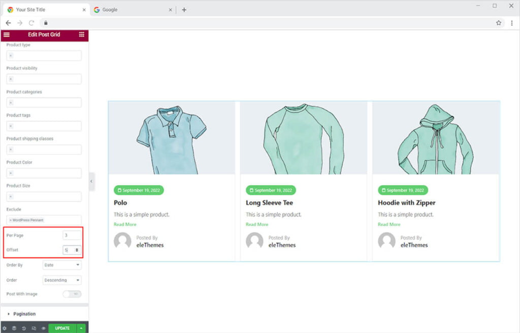Screen dimensions: 520x333
Task: Click the Offset stepper arrows
Action: point(77,250)
